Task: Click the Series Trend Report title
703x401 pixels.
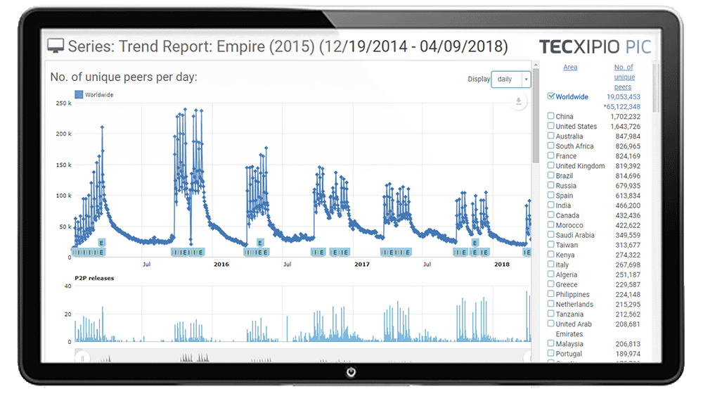Action: pyautogui.click(x=288, y=46)
